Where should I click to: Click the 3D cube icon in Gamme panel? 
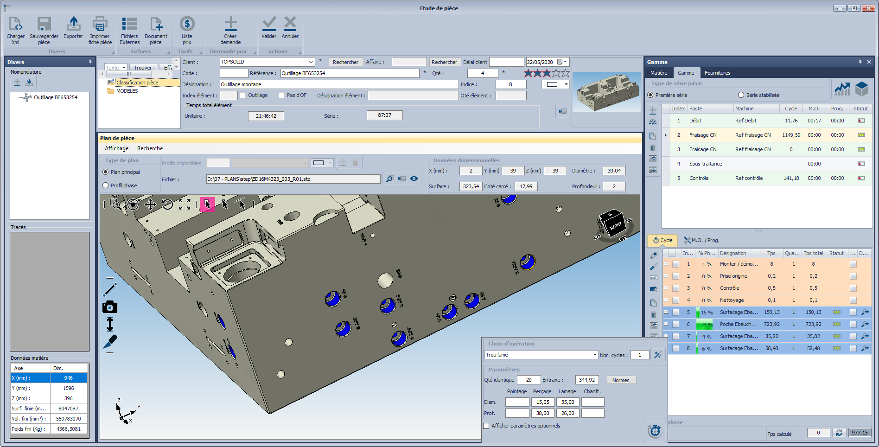click(861, 89)
